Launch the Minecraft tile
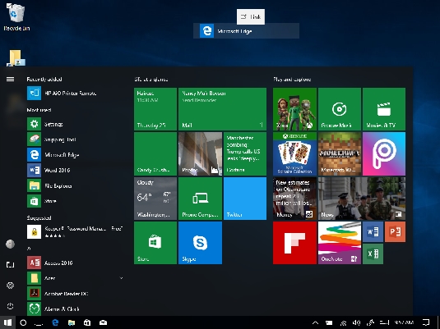 (340, 153)
